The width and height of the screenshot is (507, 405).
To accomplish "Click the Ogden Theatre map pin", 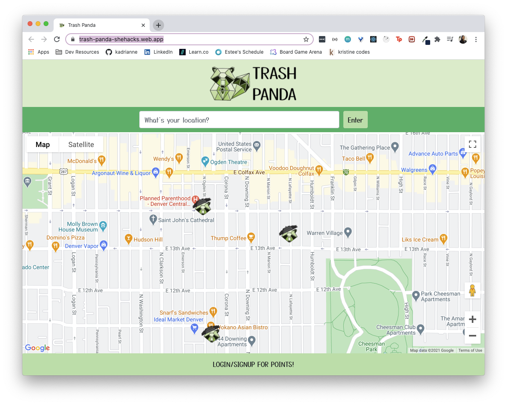I will pyautogui.click(x=205, y=161).
